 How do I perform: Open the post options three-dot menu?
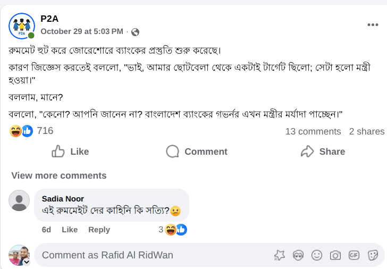click(x=373, y=25)
